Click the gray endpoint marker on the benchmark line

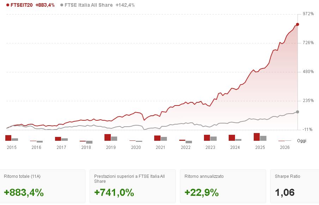297,112
